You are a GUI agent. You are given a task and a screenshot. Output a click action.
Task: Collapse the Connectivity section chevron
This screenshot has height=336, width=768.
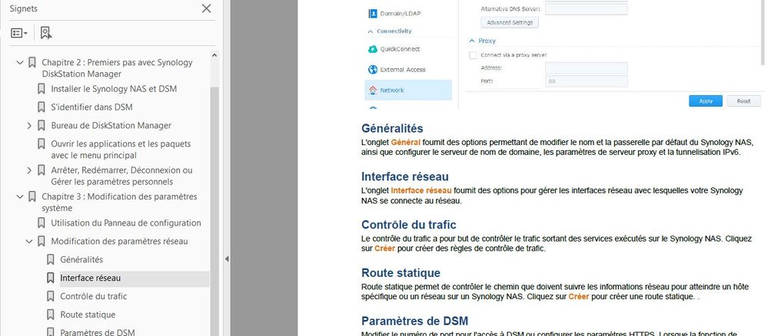(x=370, y=31)
